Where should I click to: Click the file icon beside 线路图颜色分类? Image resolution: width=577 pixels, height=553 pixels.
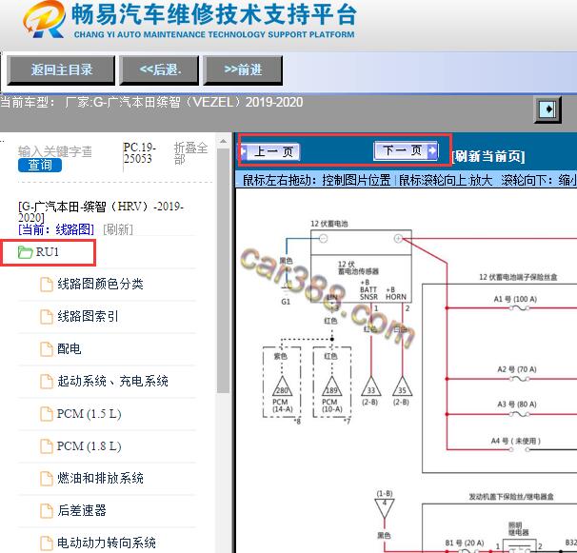pos(47,285)
